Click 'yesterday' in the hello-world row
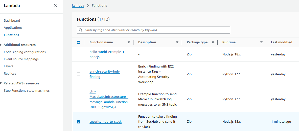 (x=278, y=55)
